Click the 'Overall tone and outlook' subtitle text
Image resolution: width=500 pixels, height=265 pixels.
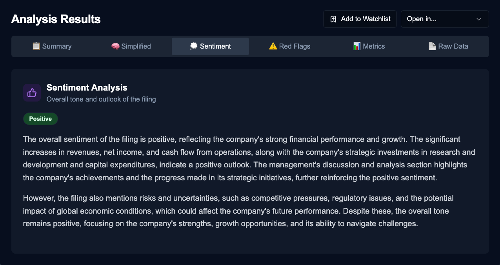pyautogui.click(x=101, y=99)
